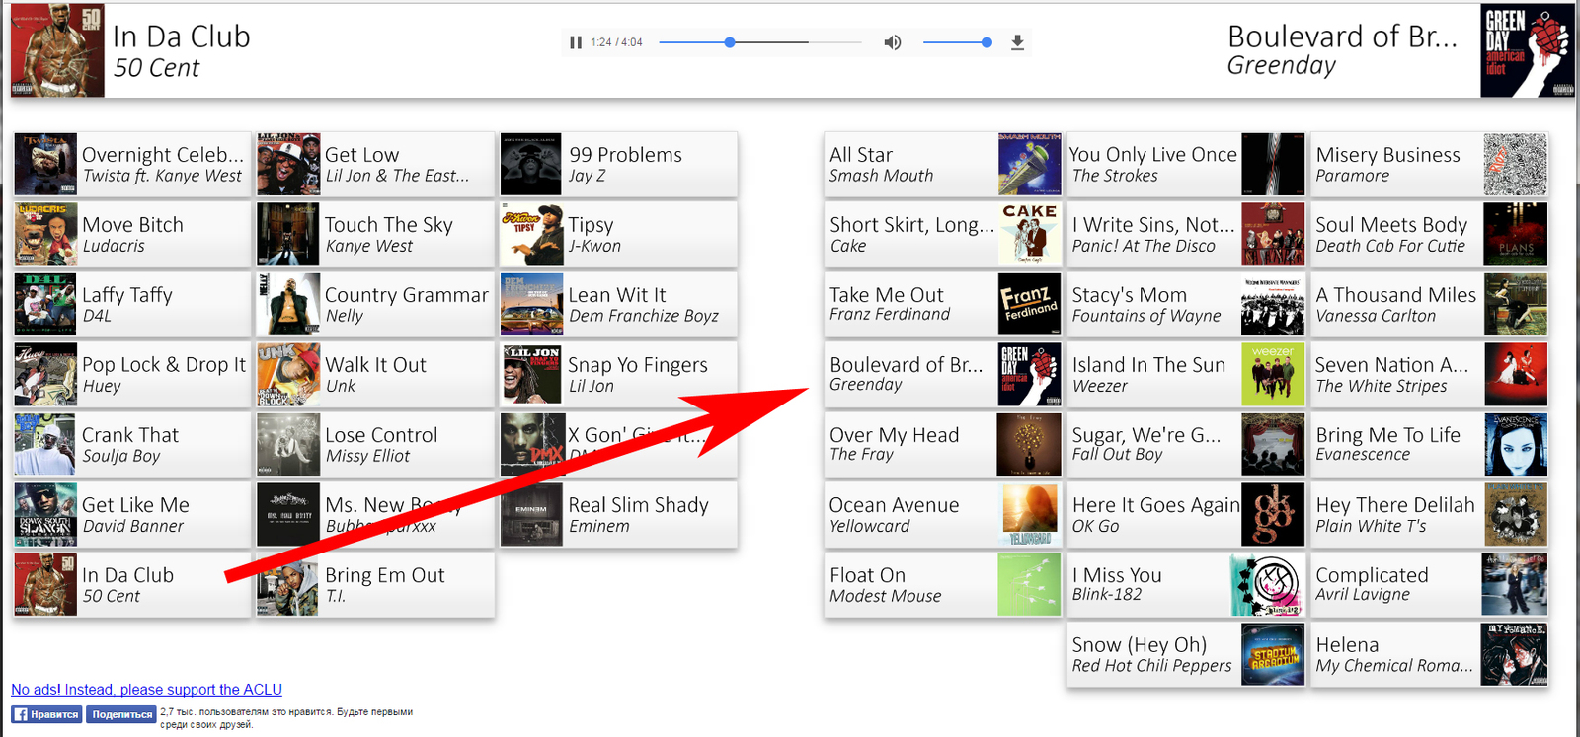Mute the audio with speaker icon
Viewport: 1580px width, 737px height.
893,42
